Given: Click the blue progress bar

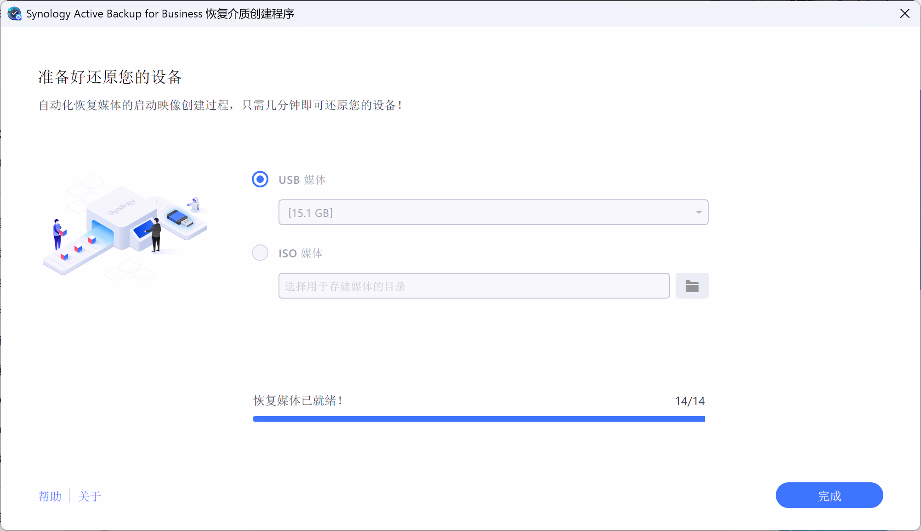Looking at the screenshot, I should (x=478, y=419).
